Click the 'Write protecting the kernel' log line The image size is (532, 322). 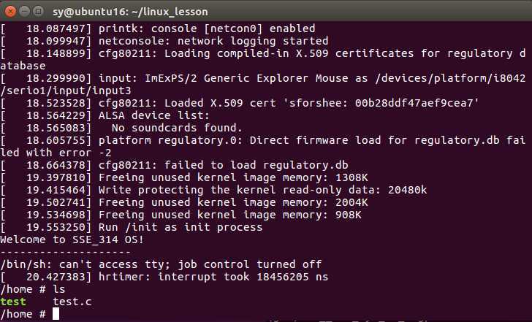pos(213,190)
